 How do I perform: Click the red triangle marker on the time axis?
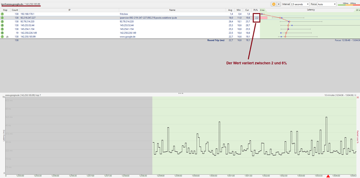click(328, 176)
